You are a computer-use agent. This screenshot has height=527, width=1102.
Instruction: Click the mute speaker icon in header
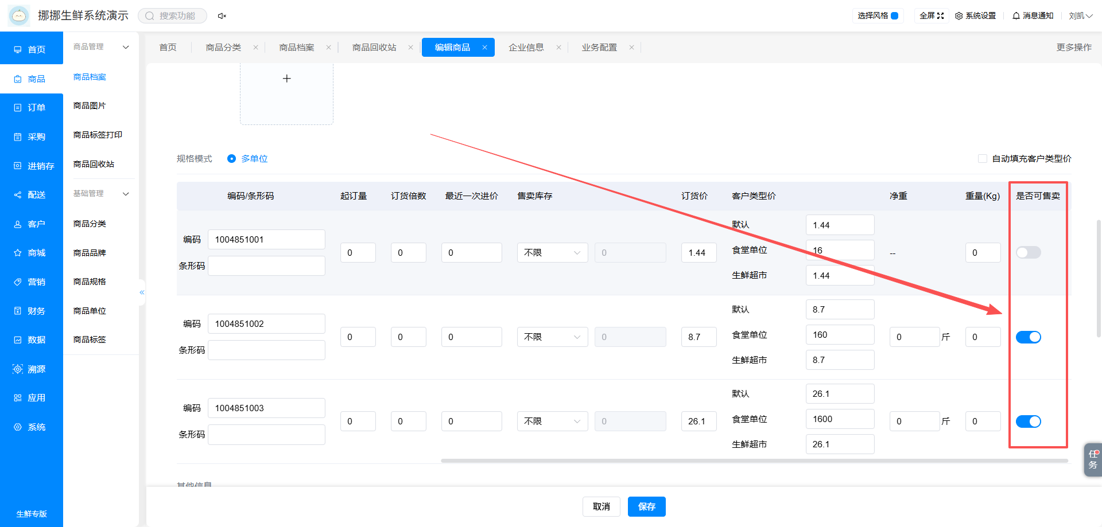pyautogui.click(x=222, y=16)
